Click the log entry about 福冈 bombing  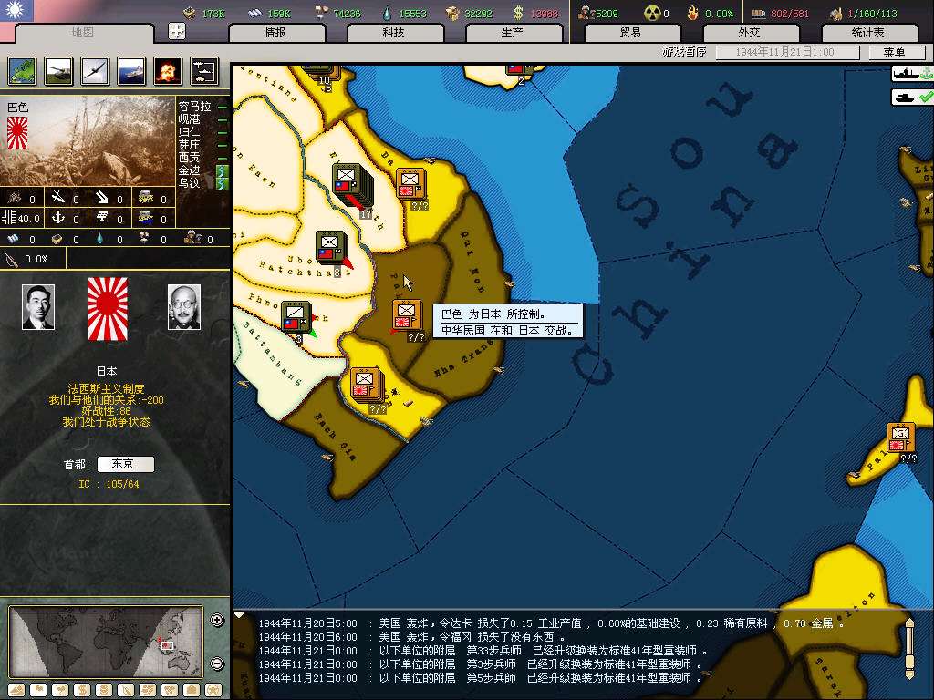tap(411, 637)
